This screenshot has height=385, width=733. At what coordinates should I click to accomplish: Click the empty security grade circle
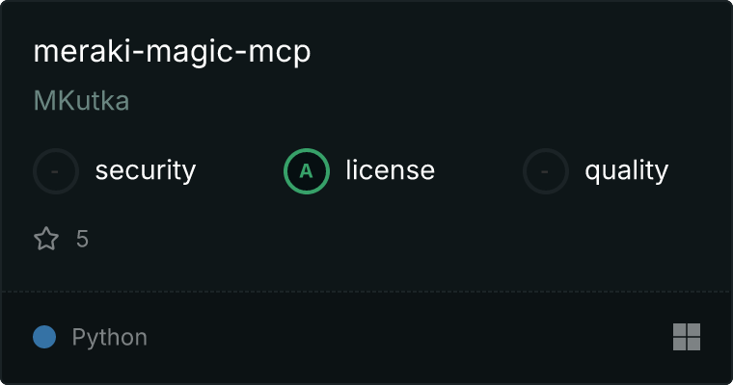coord(56,171)
